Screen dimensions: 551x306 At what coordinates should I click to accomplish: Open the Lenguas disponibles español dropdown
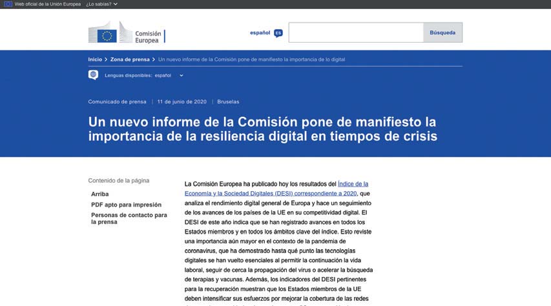[163, 76]
